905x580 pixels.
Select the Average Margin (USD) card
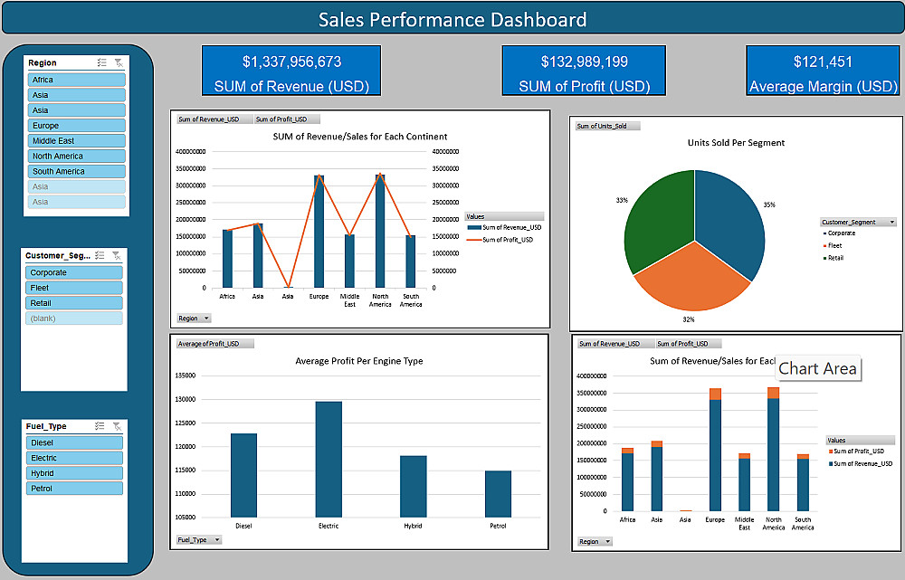(x=823, y=71)
